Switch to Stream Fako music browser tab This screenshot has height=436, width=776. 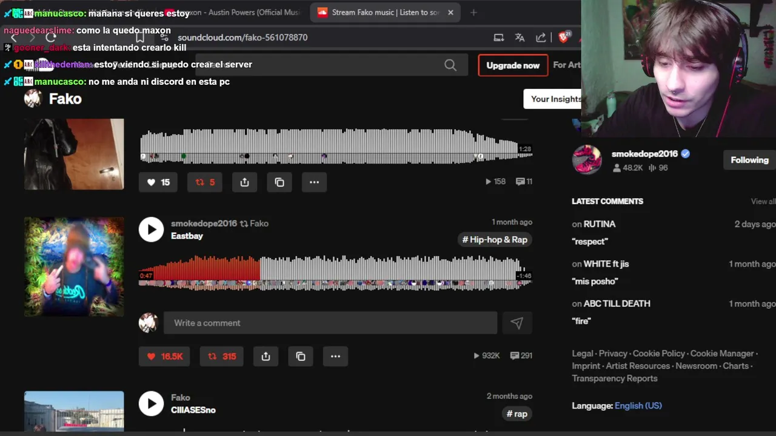[x=385, y=12]
